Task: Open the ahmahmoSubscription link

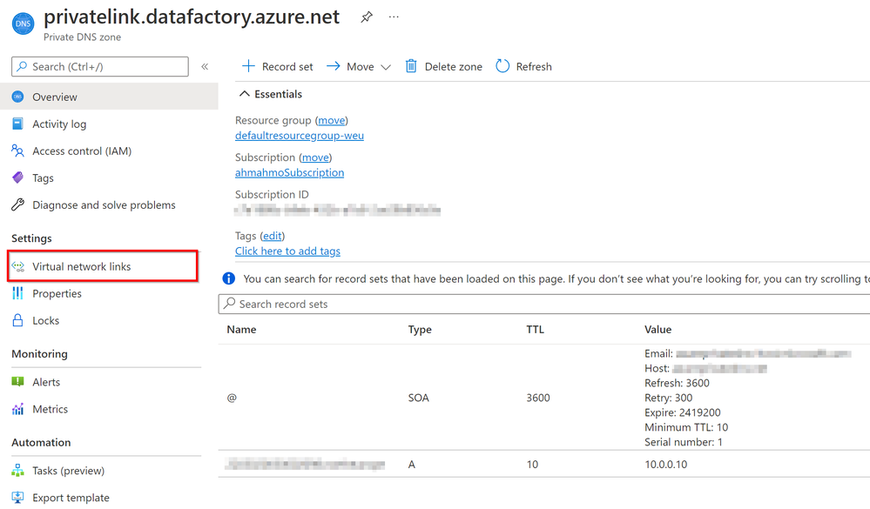Action: pyautogui.click(x=289, y=172)
